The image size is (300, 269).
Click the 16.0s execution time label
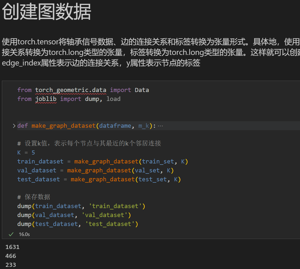coord(24,234)
